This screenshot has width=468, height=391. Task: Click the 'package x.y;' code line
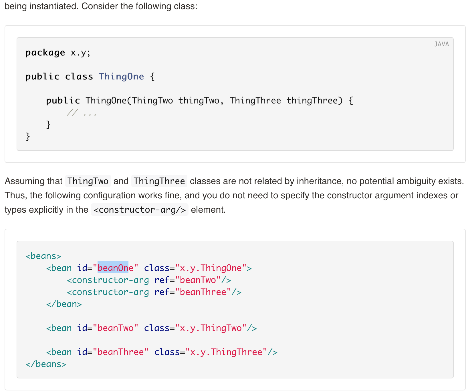(58, 53)
